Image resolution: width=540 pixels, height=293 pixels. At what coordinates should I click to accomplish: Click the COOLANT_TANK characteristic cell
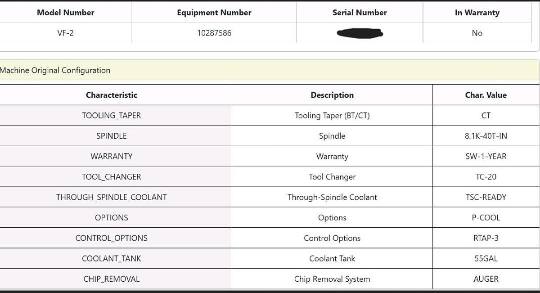click(112, 259)
